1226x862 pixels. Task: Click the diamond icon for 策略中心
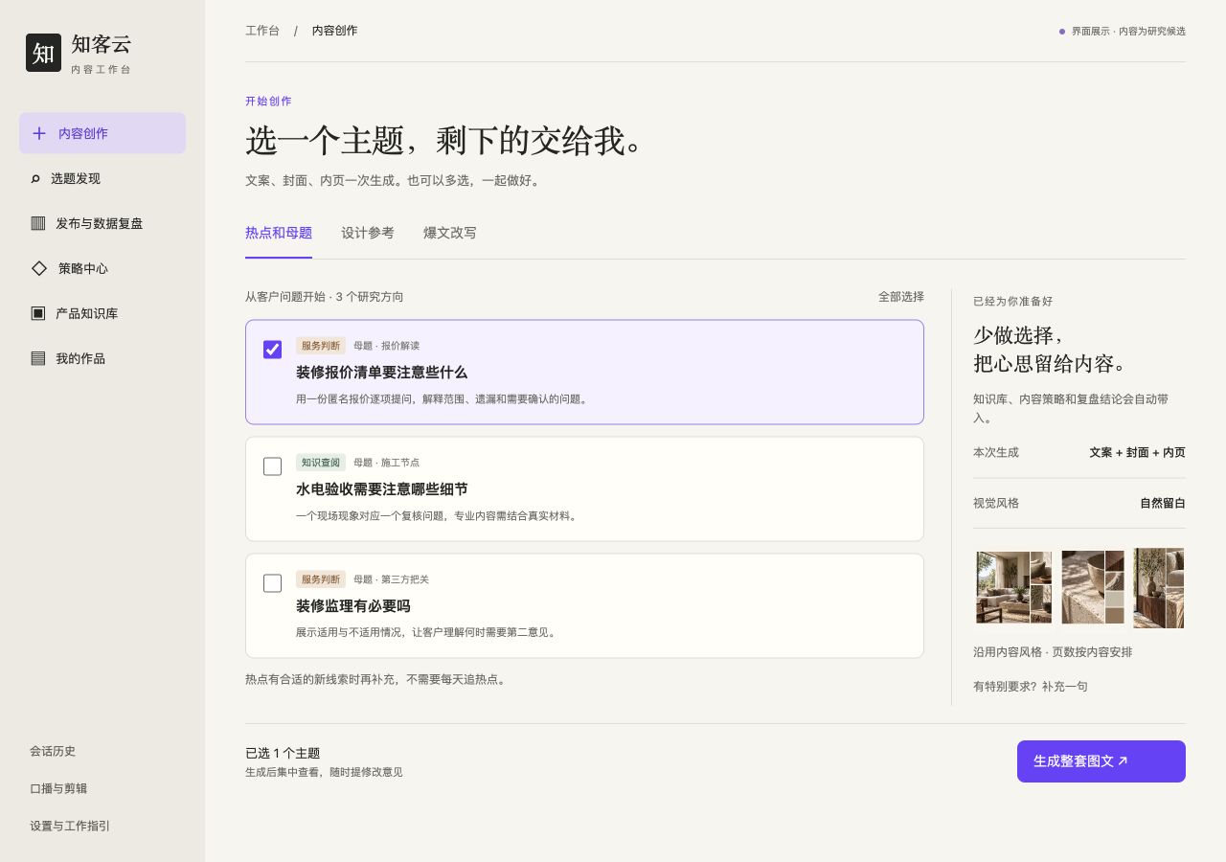(x=39, y=268)
